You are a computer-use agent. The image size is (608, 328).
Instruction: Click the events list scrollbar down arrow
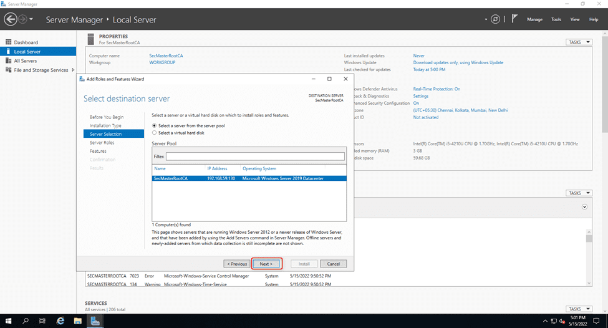pyautogui.click(x=589, y=283)
